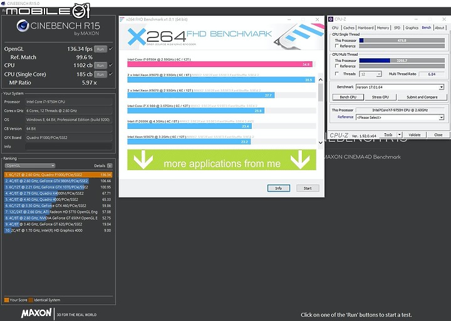Click the Info input field in Your System

[x=68, y=146]
